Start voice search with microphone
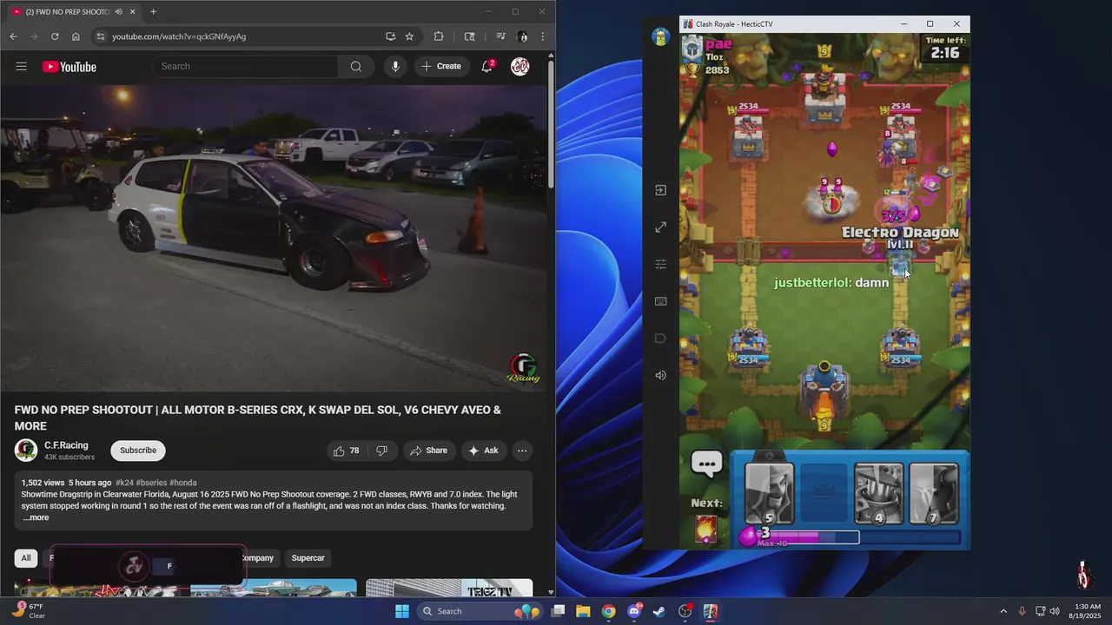Viewport: 1112px width, 625px height. (395, 66)
